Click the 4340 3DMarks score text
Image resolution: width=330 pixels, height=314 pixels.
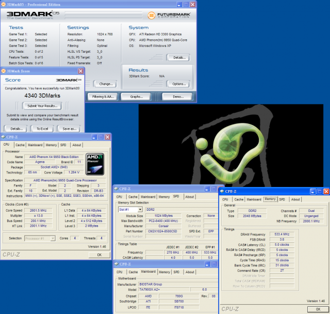point(42,96)
